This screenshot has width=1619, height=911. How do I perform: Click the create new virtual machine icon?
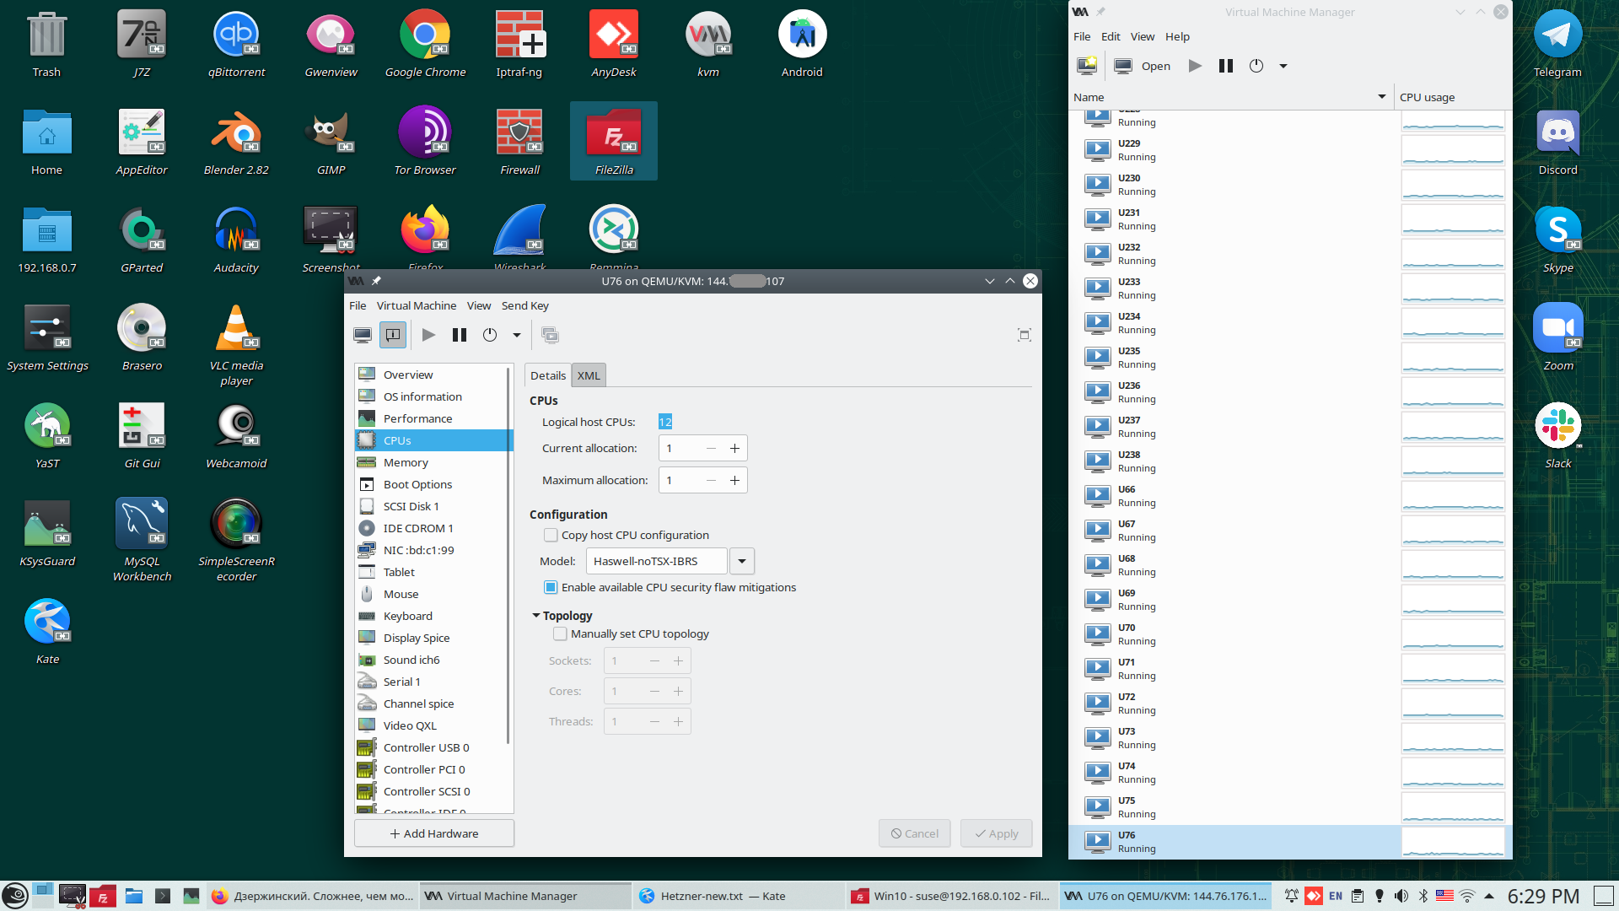(x=1087, y=66)
